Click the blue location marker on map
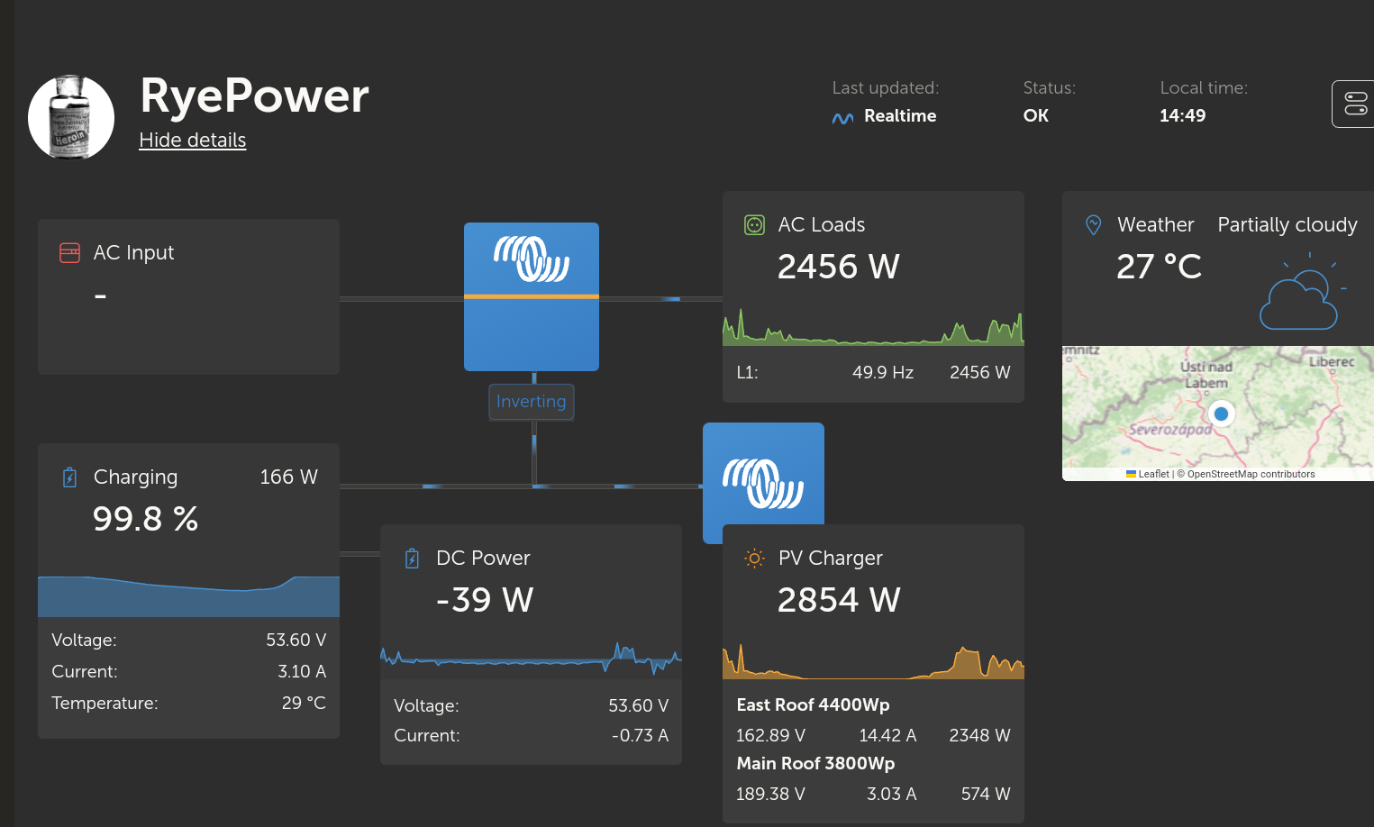This screenshot has width=1374, height=827. pos(1221,413)
